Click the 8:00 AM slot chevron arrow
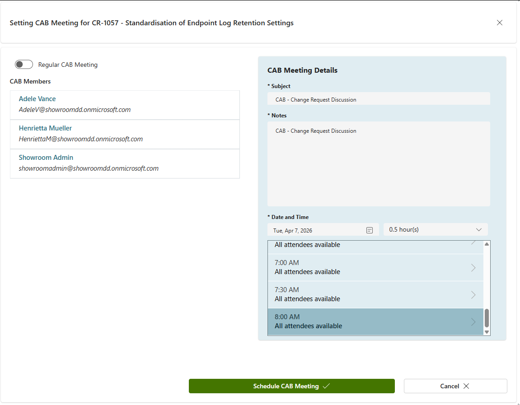Image resolution: width=520 pixels, height=405 pixels. [473, 322]
